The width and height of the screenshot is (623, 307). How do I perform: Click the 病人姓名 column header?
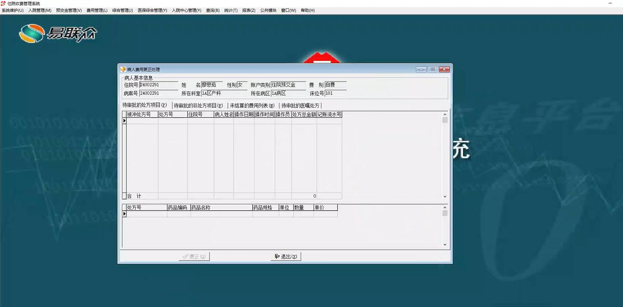tap(224, 114)
